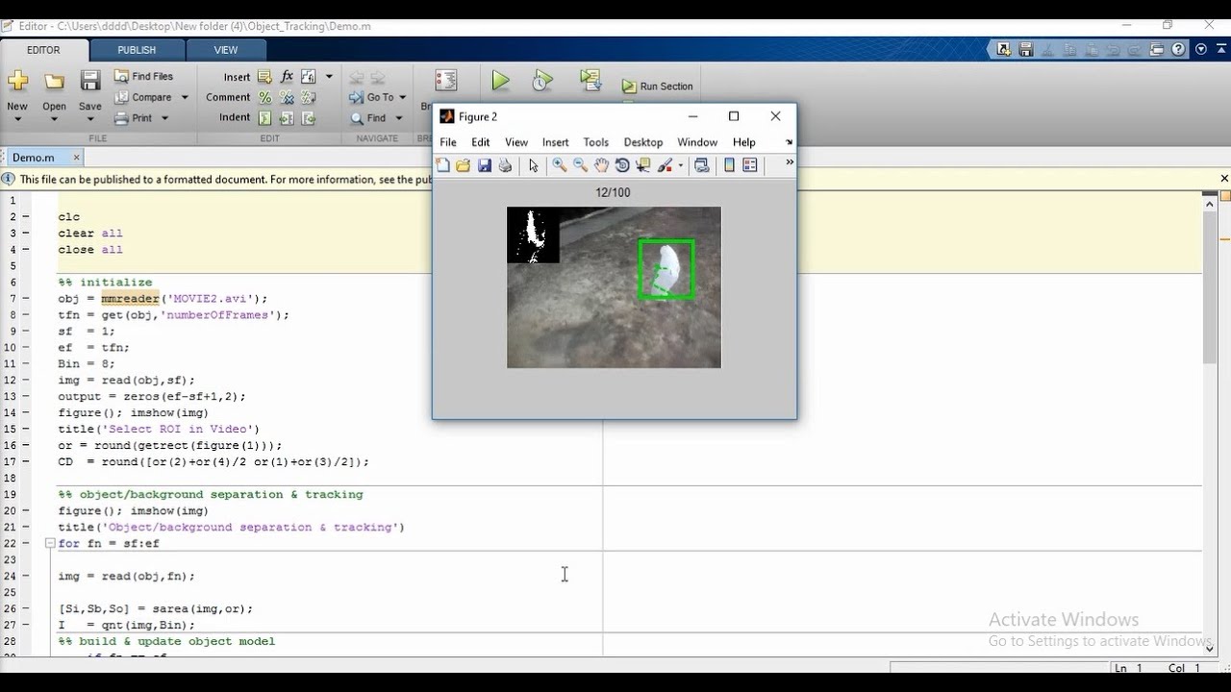Screen dimensions: 1231x692
Task: Toggle the Data Cursor tool in Figure 2
Action: (x=643, y=165)
